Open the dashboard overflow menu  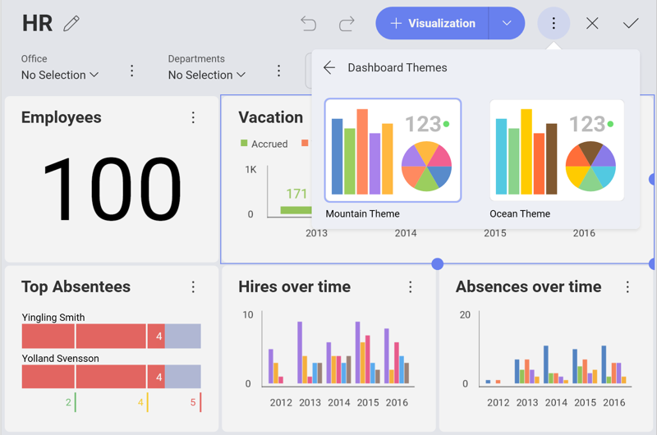click(554, 24)
